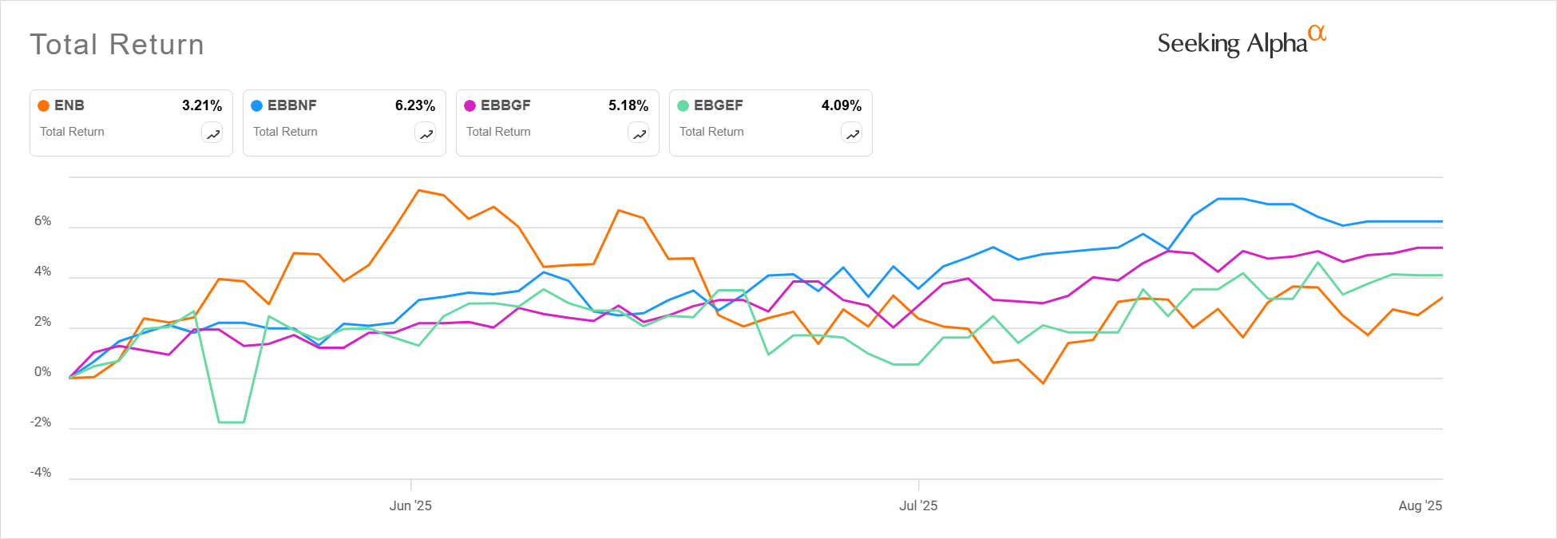This screenshot has width=1557, height=539.
Task: Click the magenta color swatch for EBBGF
Action: 470,105
